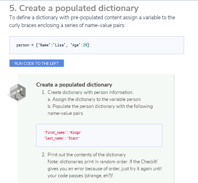Viewport: 198px width, 183px height.
Task: Click the gray hurdle exercise icon
Action: pyautogui.click(x=17, y=92)
